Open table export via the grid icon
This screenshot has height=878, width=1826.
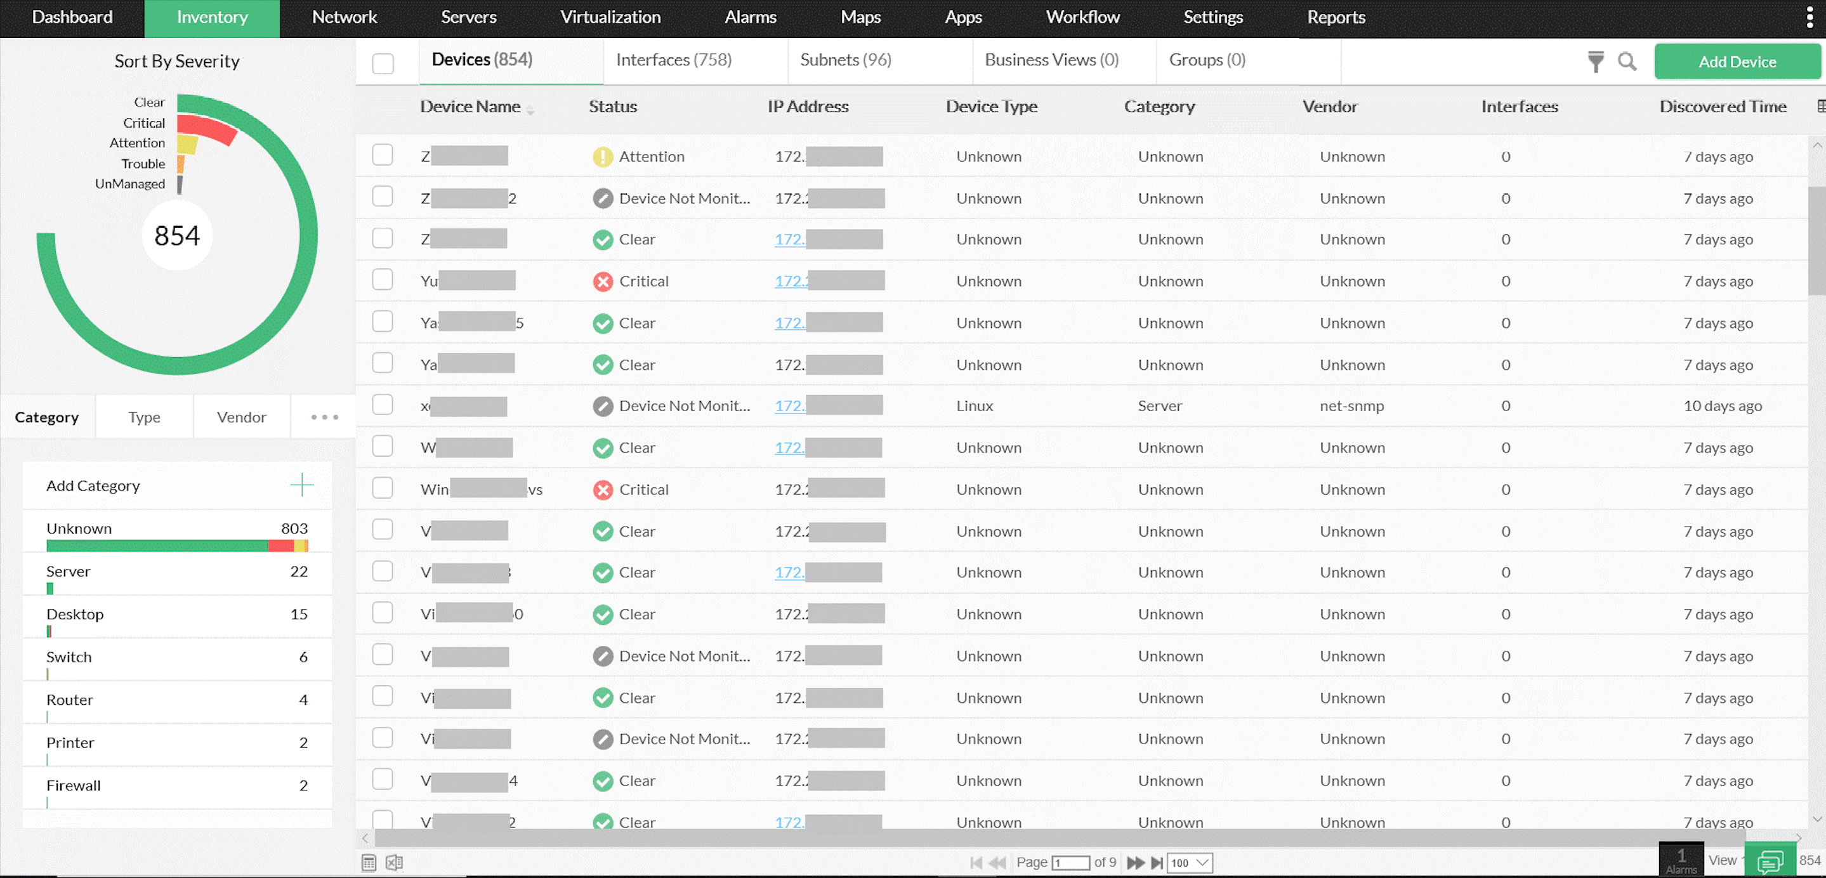coord(369,862)
